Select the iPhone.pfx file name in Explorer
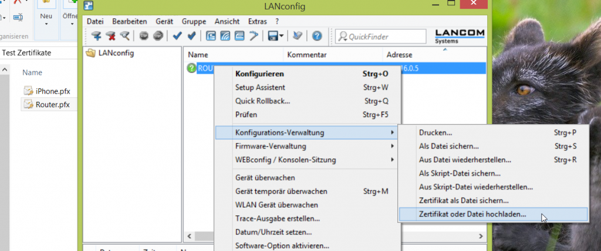The image size is (601, 251). point(53,91)
